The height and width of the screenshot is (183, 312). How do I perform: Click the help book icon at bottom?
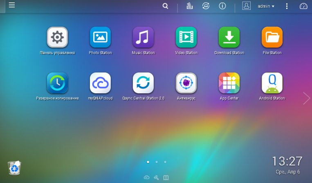[166, 178]
